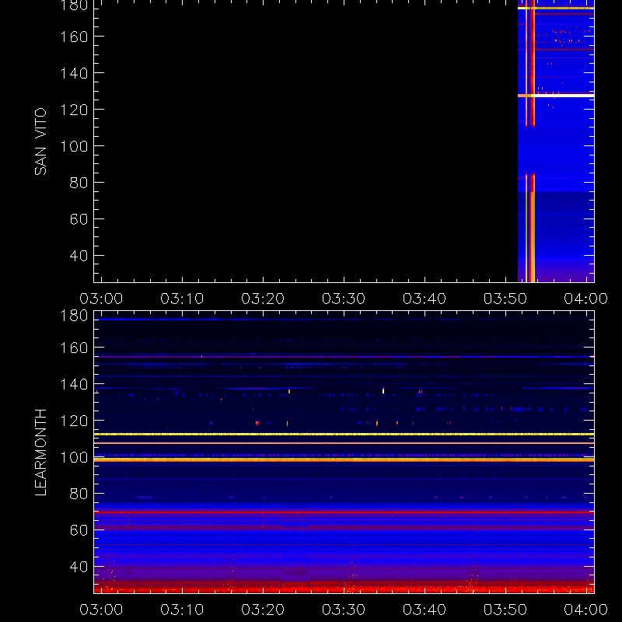
Task: Pick the 40 tick label on LEARMONTH plot
Action: click(x=79, y=567)
